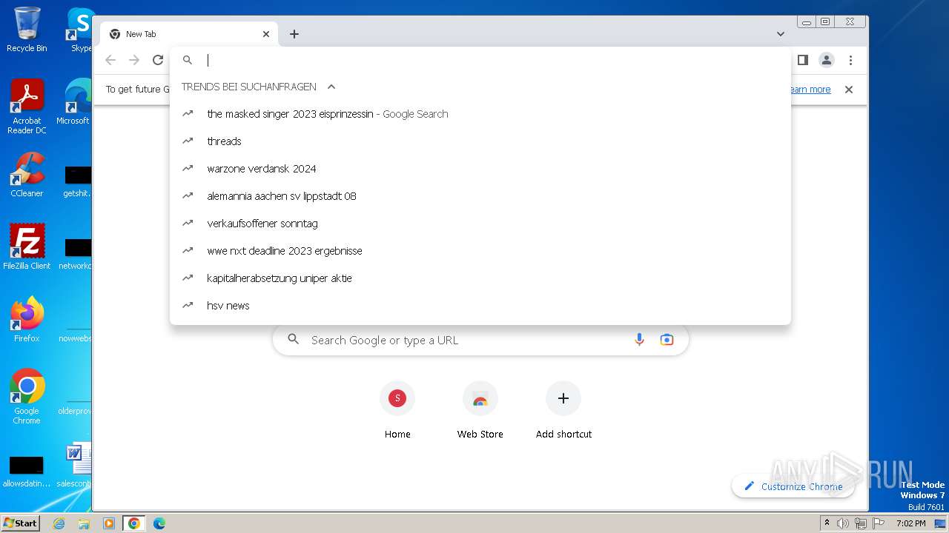Open the Chrome side panel
Image resolution: width=949 pixels, height=533 pixels.
pos(802,60)
